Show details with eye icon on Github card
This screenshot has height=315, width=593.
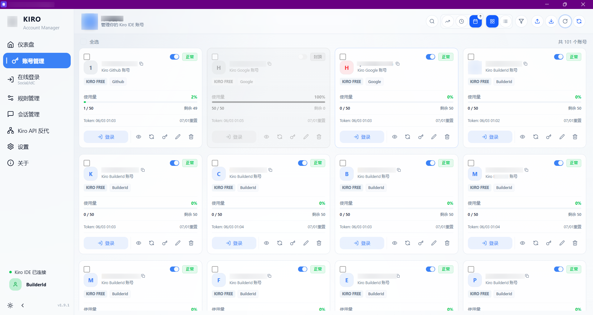[x=139, y=137]
